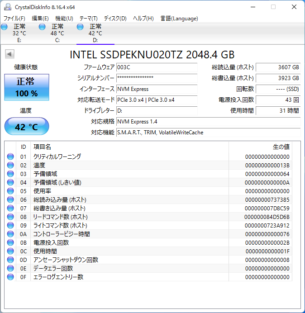Click status orb for クリティカルワーニング row

(10, 156)
